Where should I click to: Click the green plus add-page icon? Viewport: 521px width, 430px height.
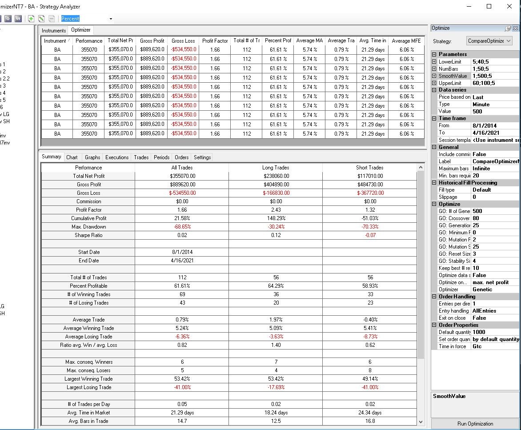click(x=31, y=19)
